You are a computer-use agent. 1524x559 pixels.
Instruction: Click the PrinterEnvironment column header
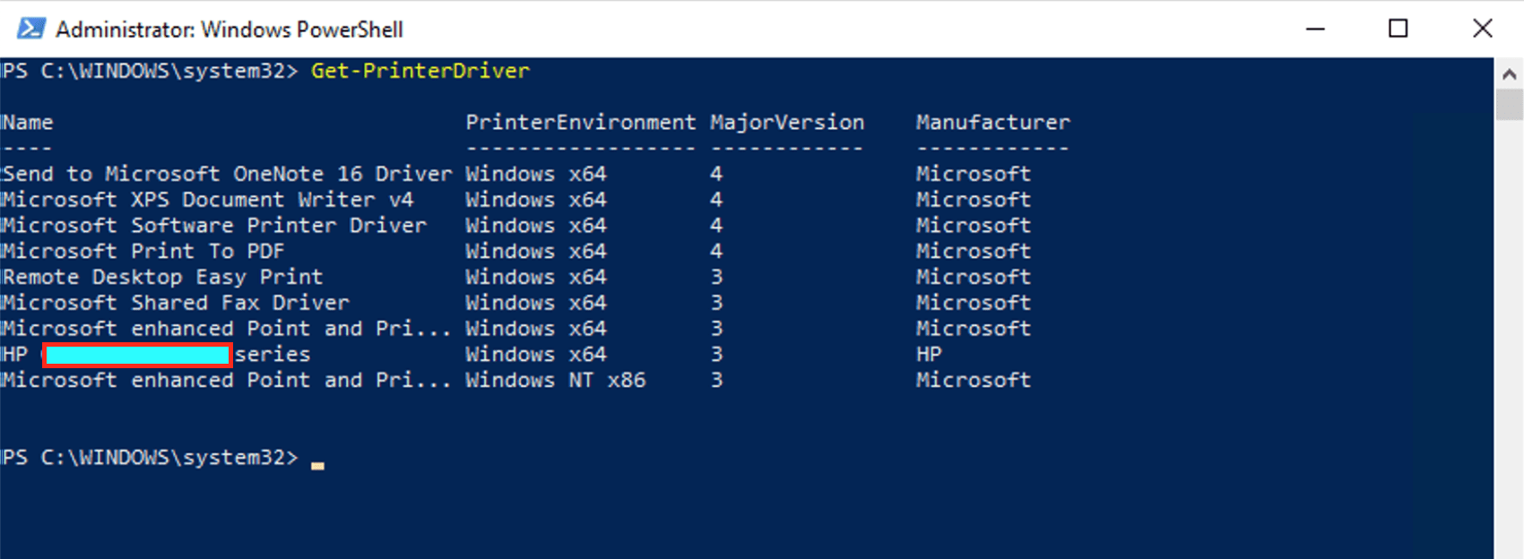580,123
